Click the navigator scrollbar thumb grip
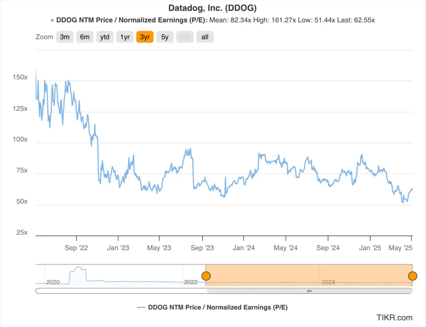This screenshot has width=426, height=327. click(x=309, y=291)
